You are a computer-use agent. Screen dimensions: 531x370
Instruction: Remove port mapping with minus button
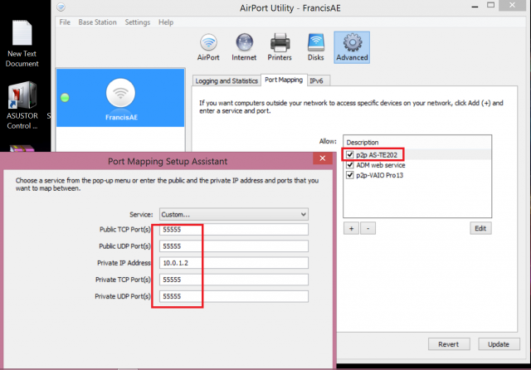pyautogui.click(x=368, y=228)
